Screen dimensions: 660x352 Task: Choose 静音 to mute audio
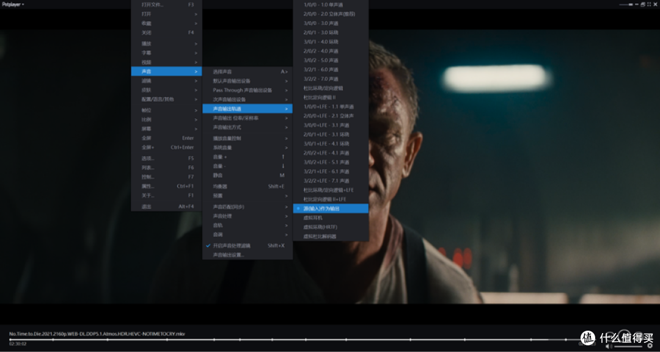click(x=247, y=175)
